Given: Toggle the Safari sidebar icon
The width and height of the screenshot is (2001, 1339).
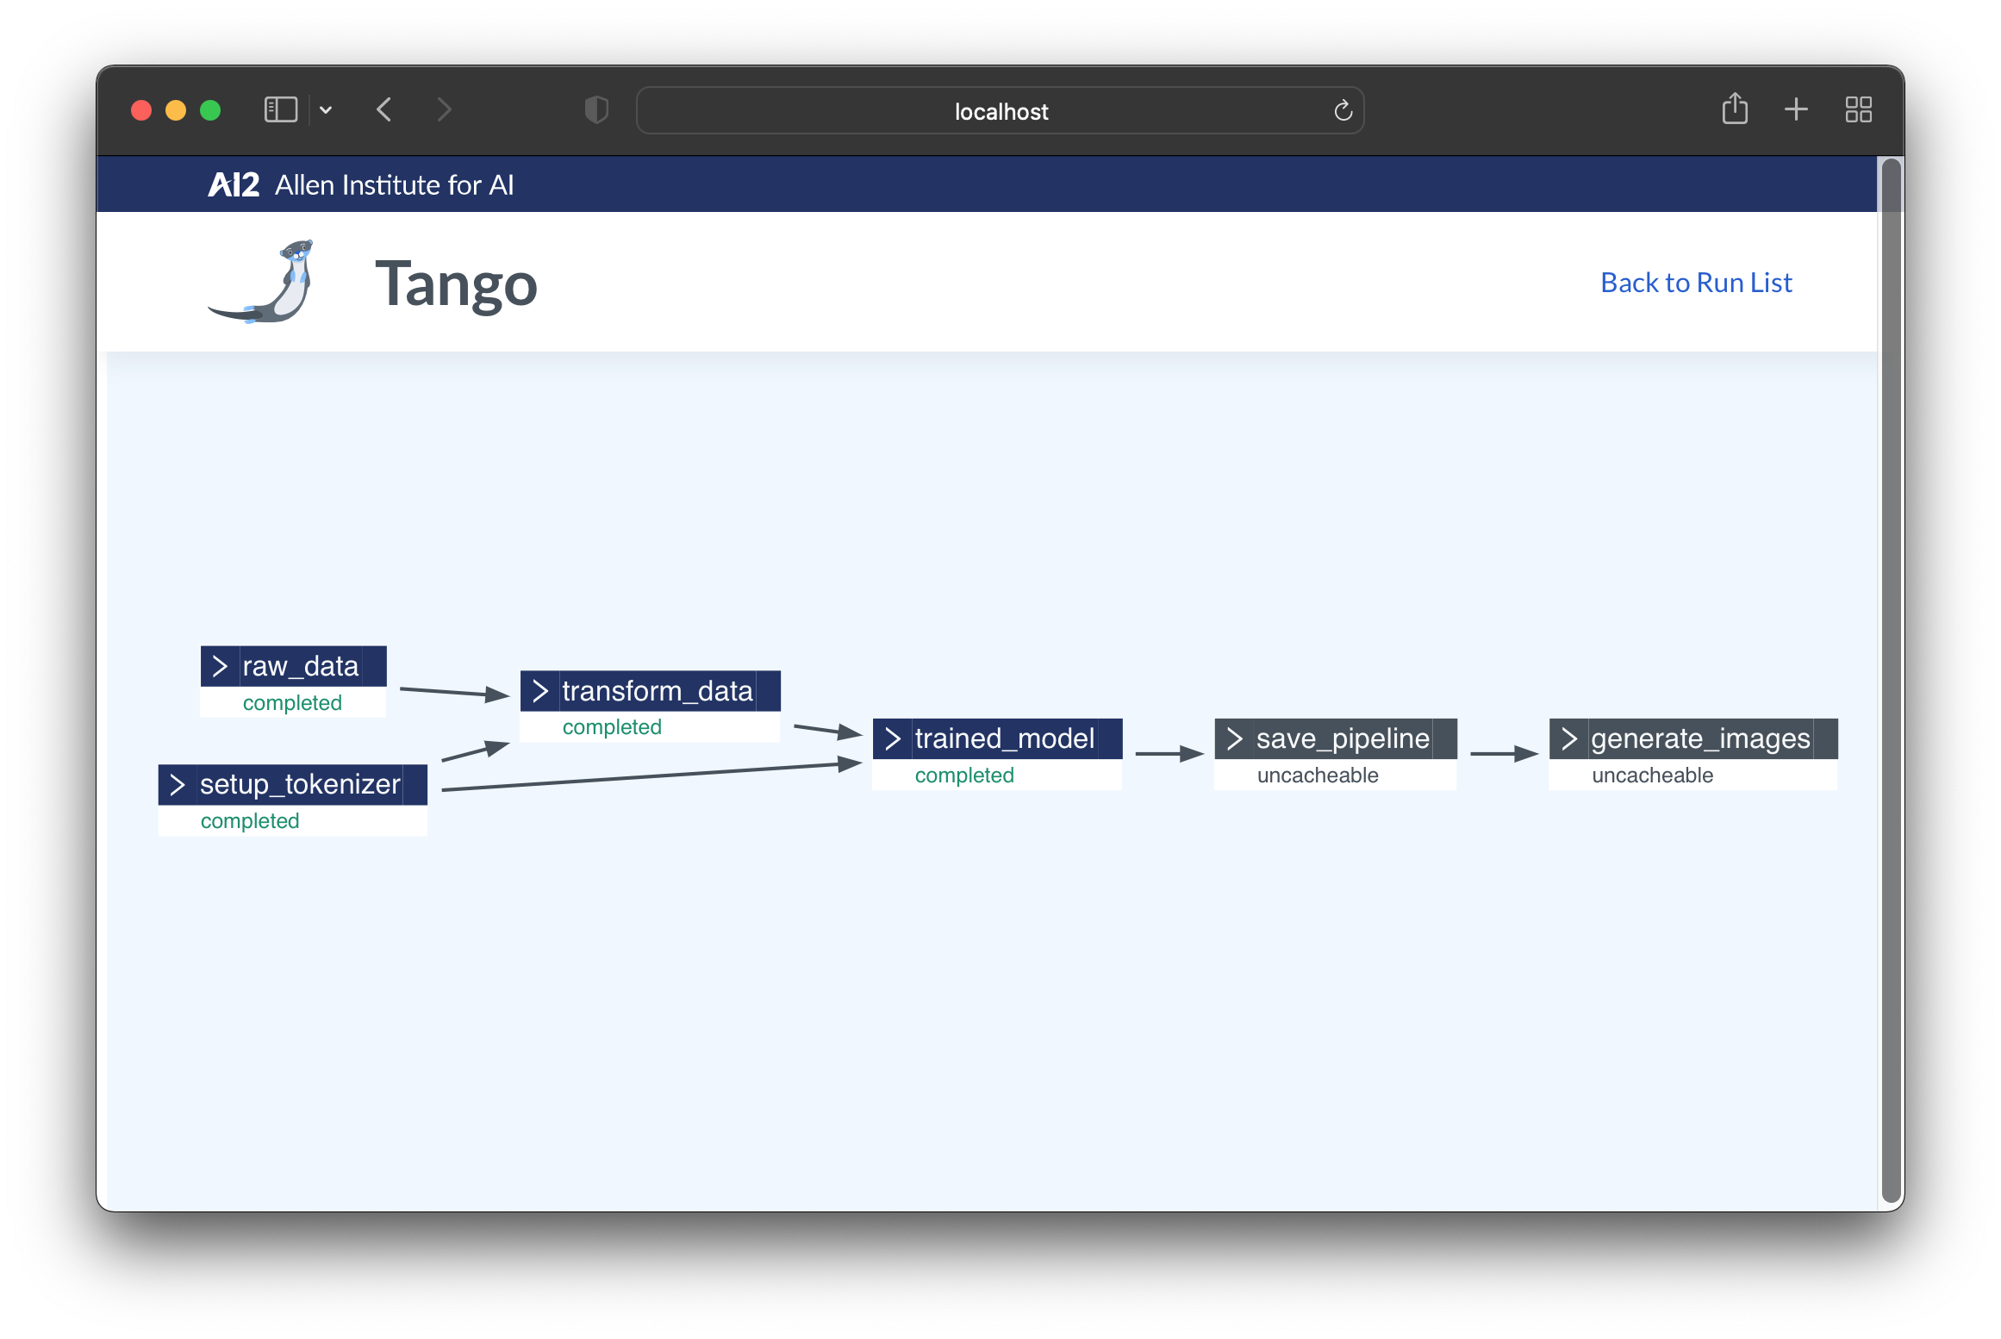Looking at the screenshot, I should click(280, 110).
